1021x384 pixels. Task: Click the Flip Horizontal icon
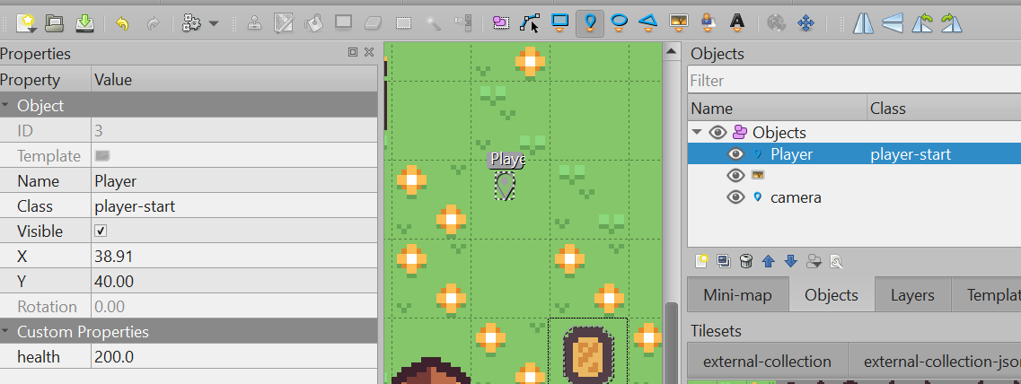point(863,22)
